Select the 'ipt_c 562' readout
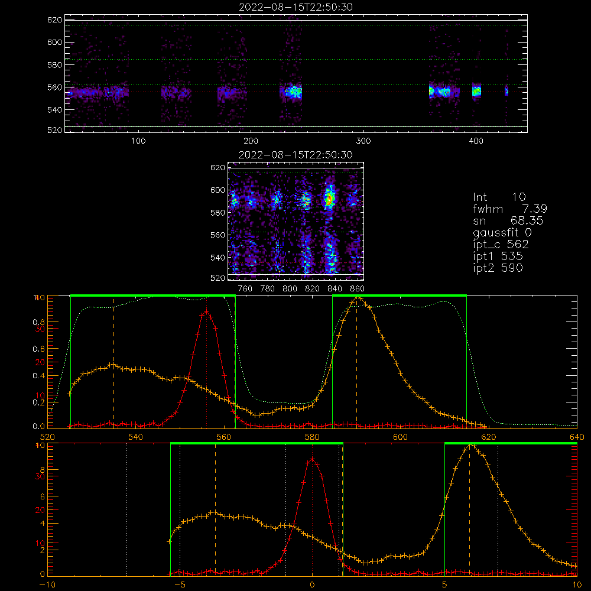The image size is (591, 591). coord(501,244)
